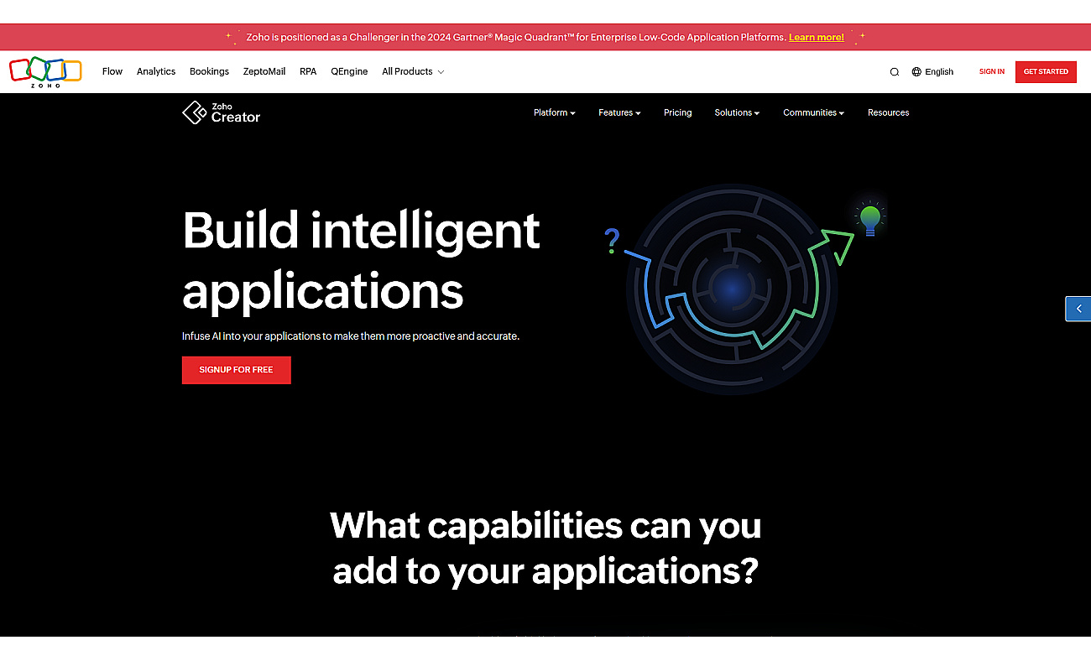Open the ZeptoMail product link
Viewport: 1091px width, 661px height.
(264, 71)
